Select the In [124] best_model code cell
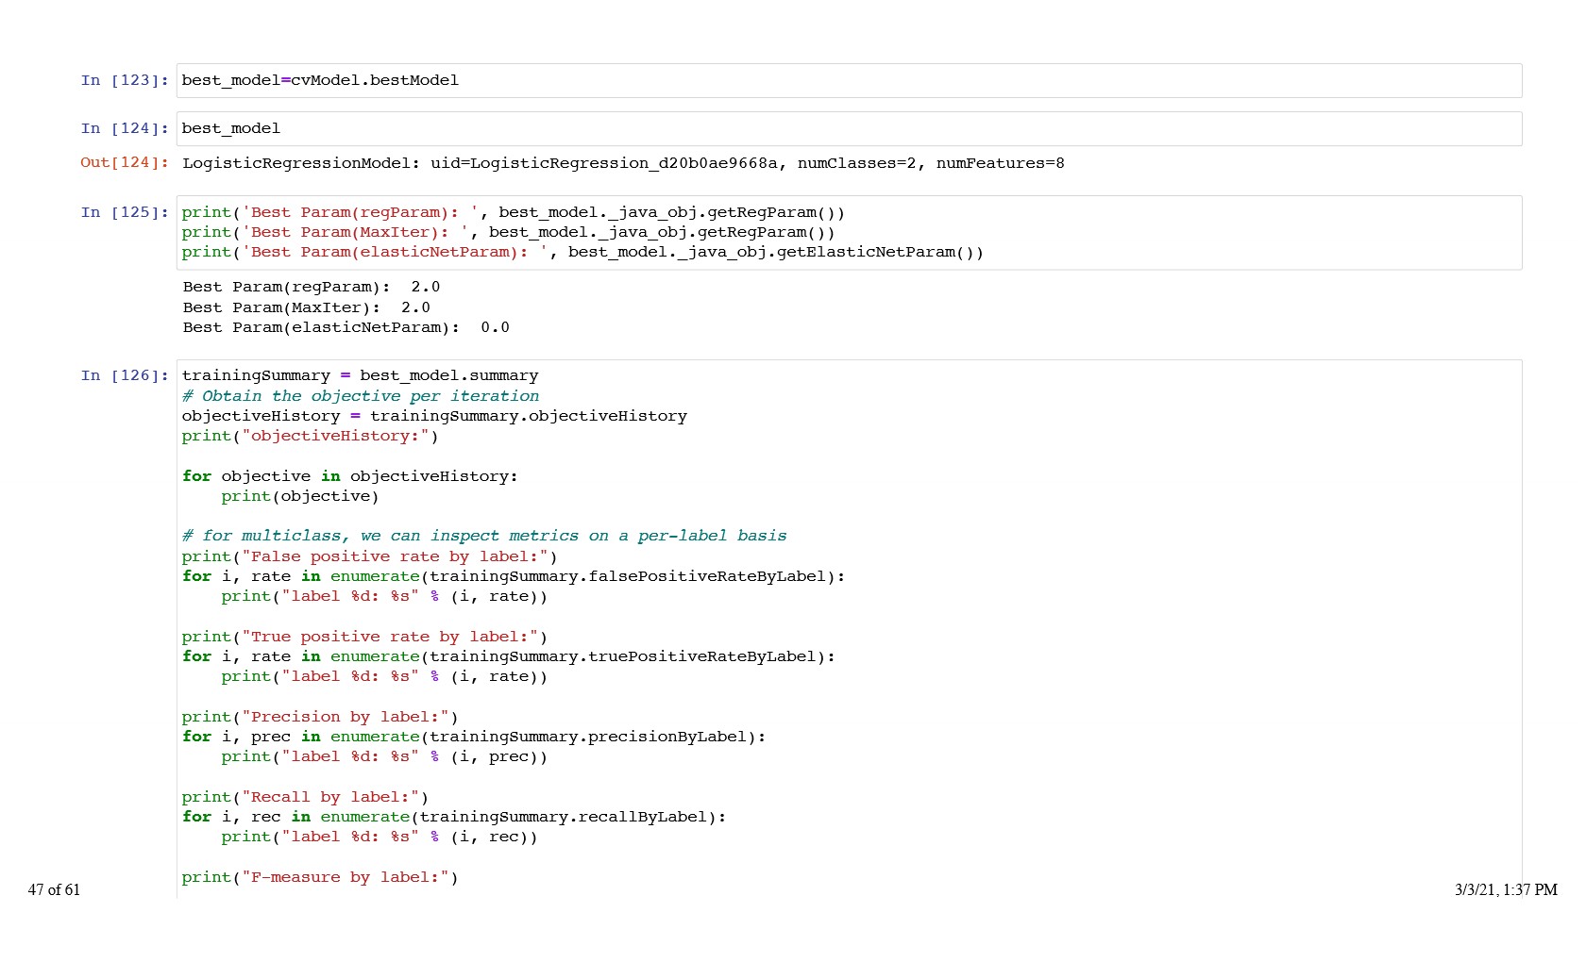Image resolution: width=1586 pixels, height=962 pixels. pyautogui.click(x=231, y=128)
